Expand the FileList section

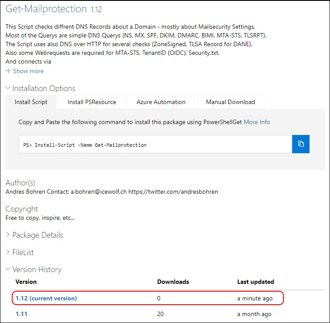click(20, 252)
